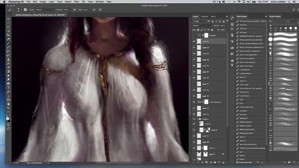
Task: Click the Layer 5 mask thumbnail
Action: [207, 130]
